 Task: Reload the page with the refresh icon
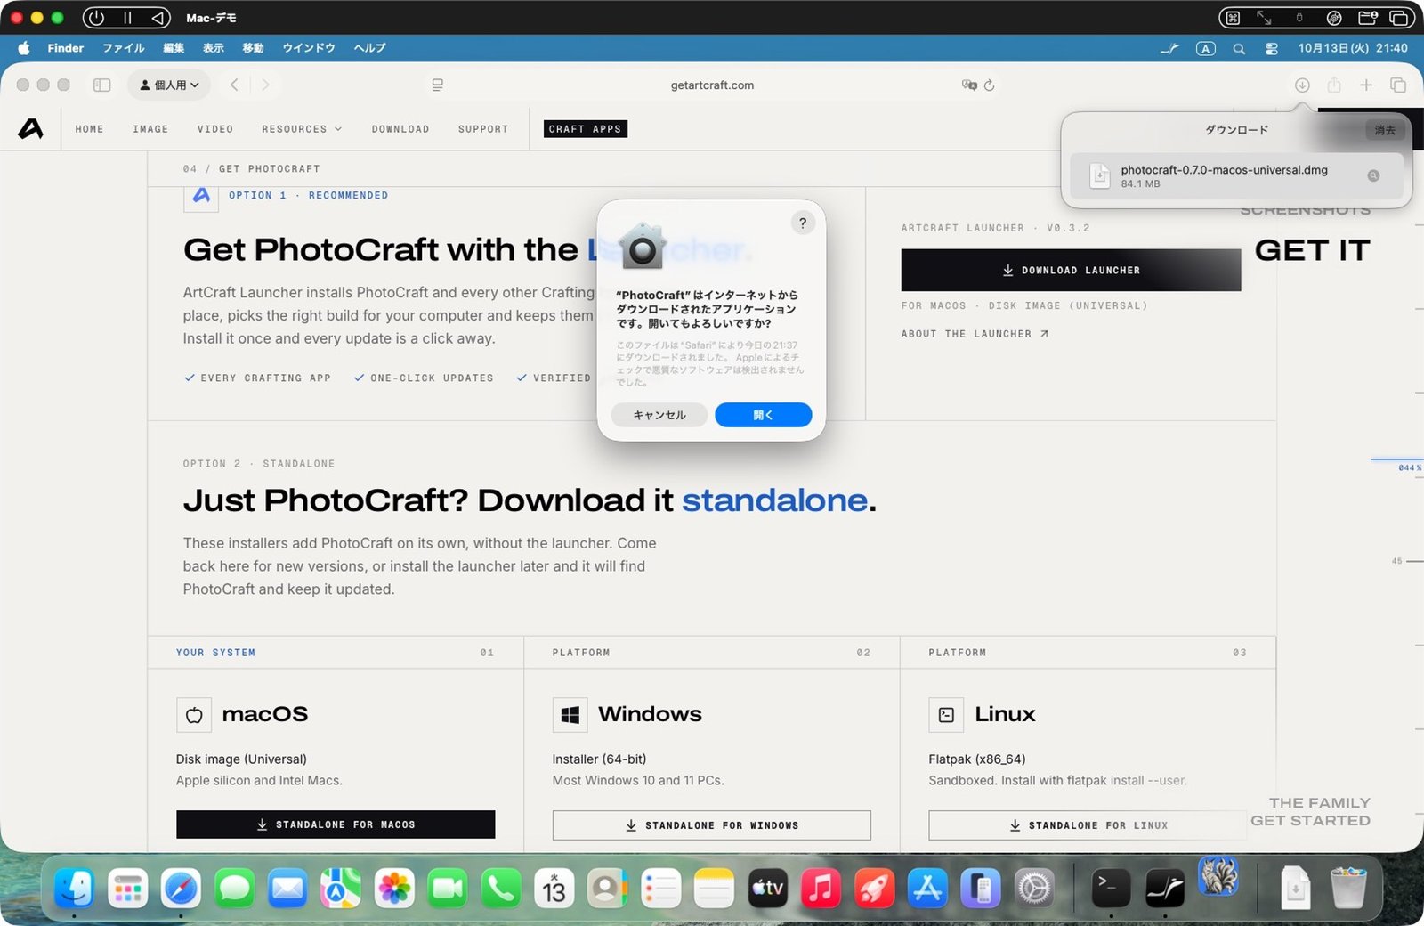click(x=990, y=85)
